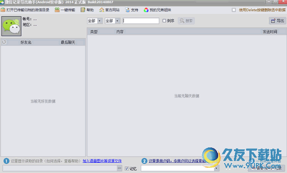Click the magnifier 搜索 search button

click(186, 21)
